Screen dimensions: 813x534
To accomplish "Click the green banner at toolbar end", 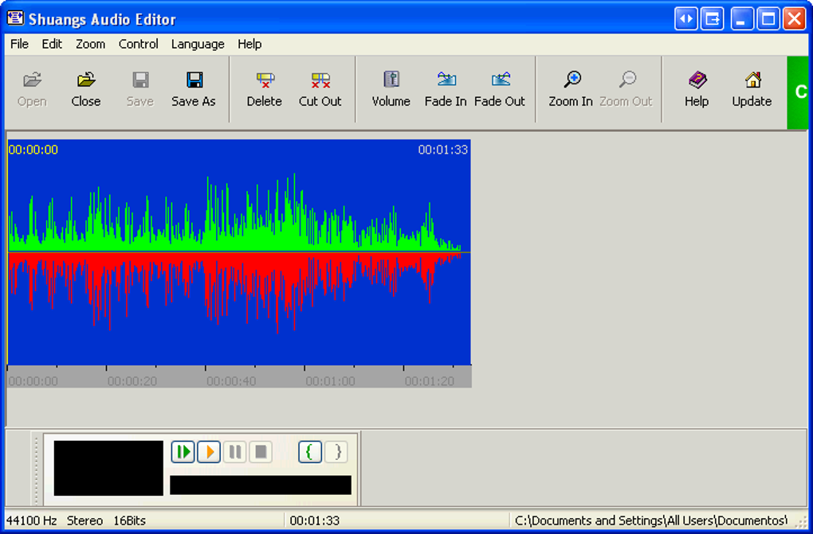I will click(x=797, y=92).
